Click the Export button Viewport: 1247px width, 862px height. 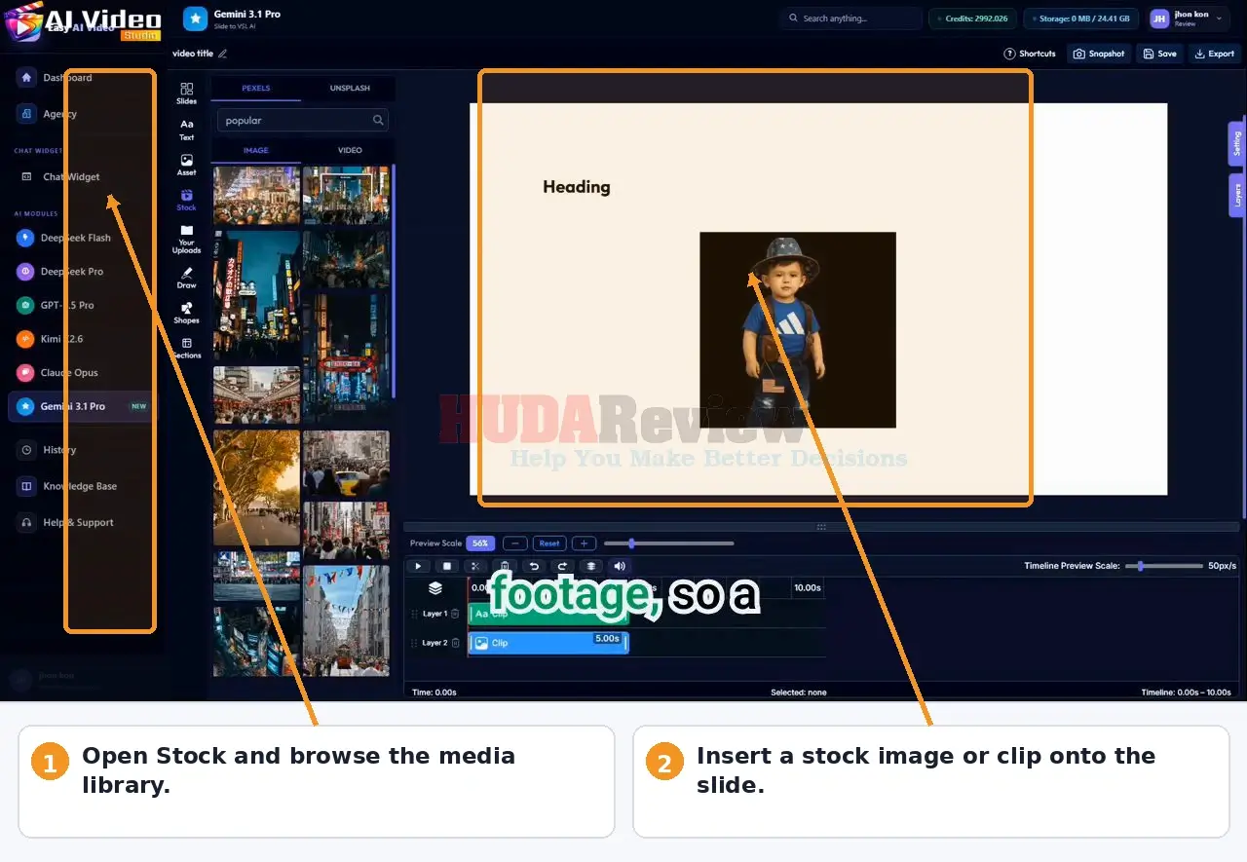pyautogui.click(x=1214, y=54)
